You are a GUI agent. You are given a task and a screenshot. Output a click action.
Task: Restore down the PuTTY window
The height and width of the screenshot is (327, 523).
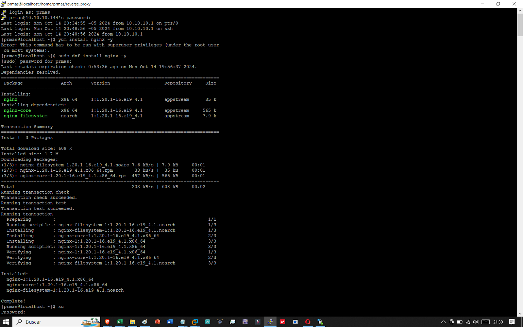tap(498, 4)
